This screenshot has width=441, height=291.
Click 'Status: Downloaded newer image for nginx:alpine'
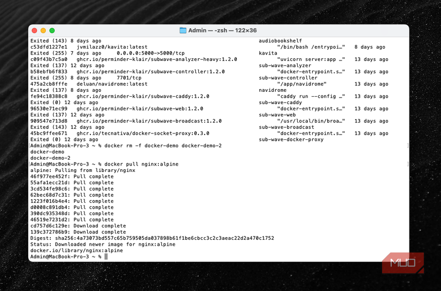tap(103, 245)
